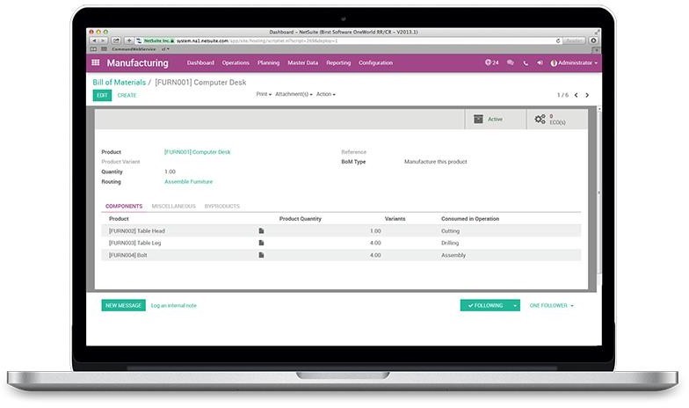Viewport: 689px width, 408px height.
Task: Expand the Print dropdown
Action: click(264, 94)
